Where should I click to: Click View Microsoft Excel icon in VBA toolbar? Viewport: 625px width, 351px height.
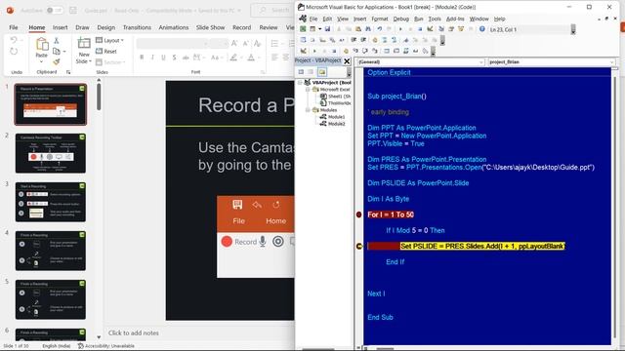303,29
